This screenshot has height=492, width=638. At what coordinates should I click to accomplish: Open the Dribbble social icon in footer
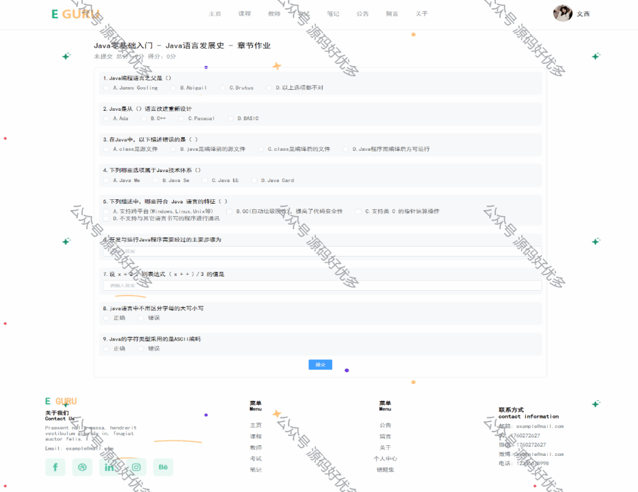point(82,467)
